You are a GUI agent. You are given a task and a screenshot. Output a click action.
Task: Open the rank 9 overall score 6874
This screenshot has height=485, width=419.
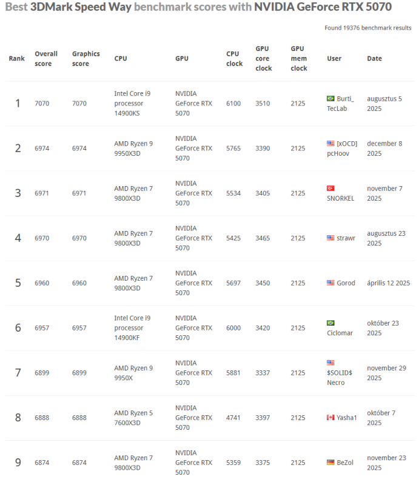tap(42, 463)
